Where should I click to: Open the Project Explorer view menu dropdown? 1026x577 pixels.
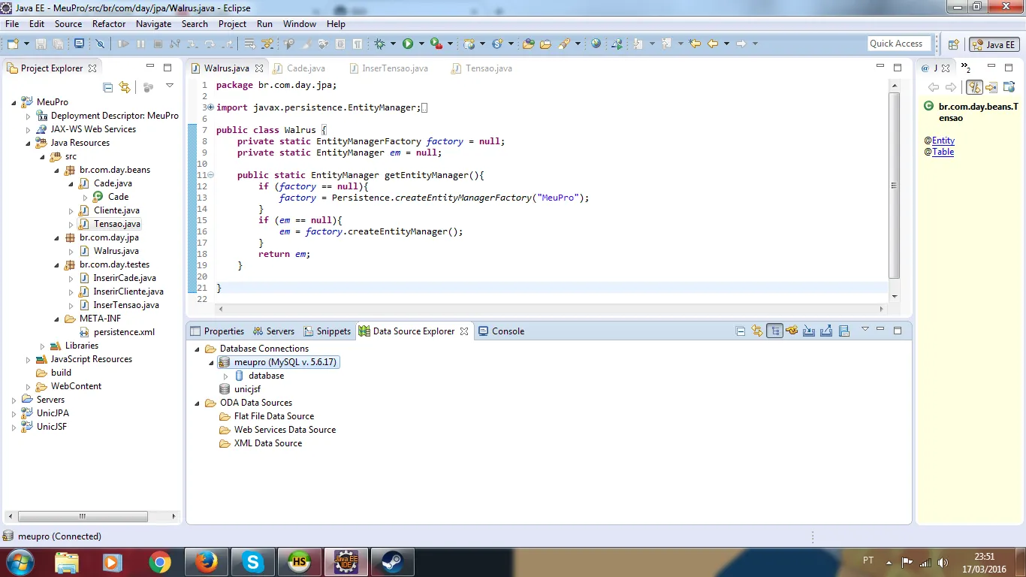170,86
